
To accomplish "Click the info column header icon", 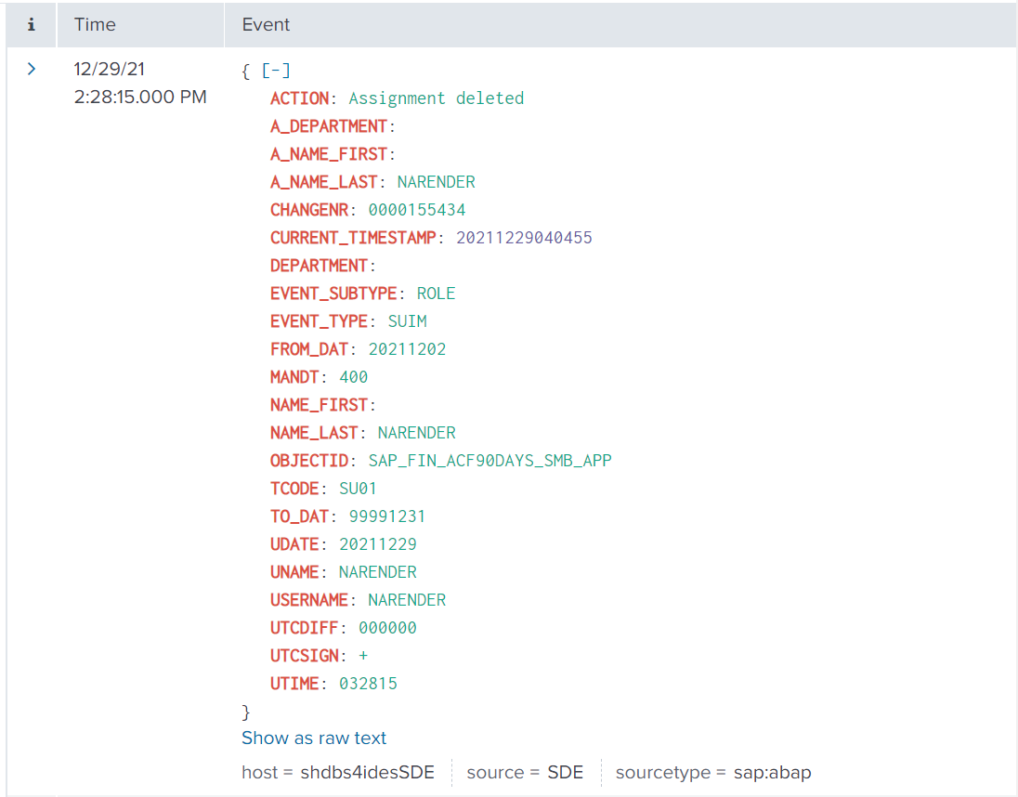I will pos(32,25).
